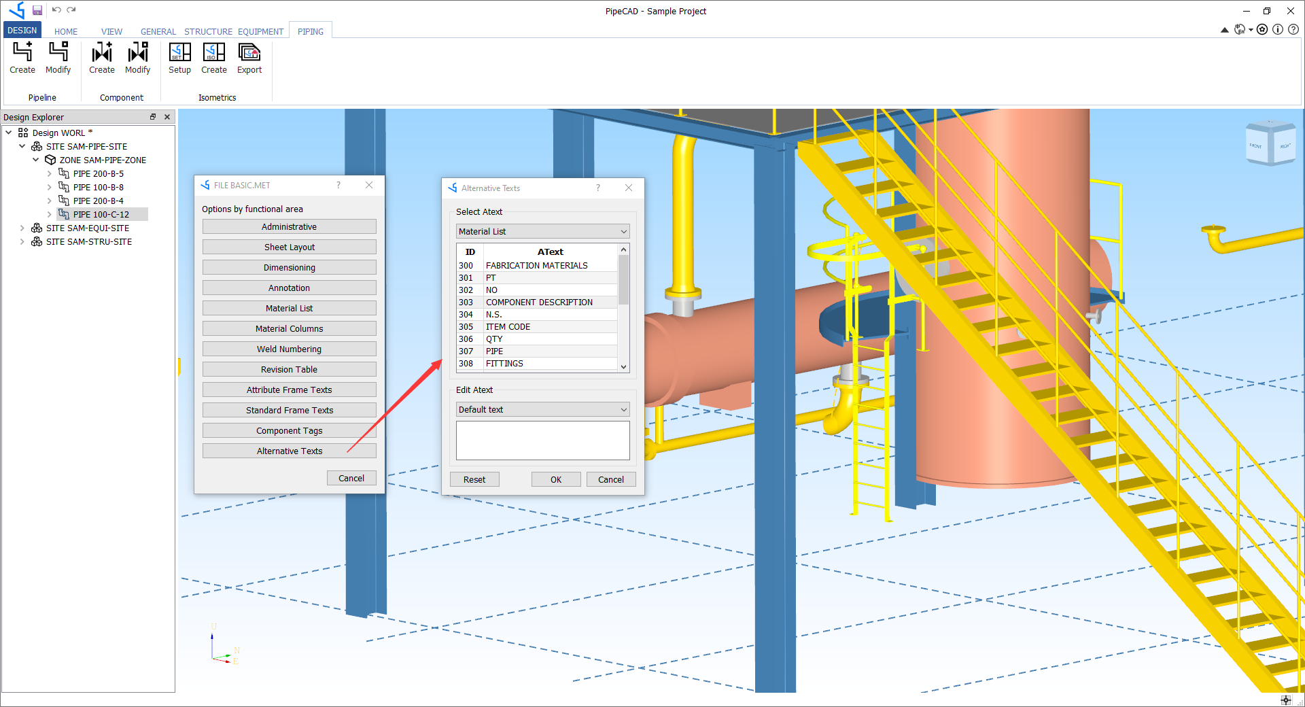
Task: Switch to the STRUCTURE tab
Action: point(208,31)
